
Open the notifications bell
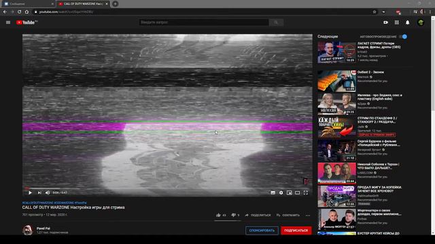click(408, 22)
